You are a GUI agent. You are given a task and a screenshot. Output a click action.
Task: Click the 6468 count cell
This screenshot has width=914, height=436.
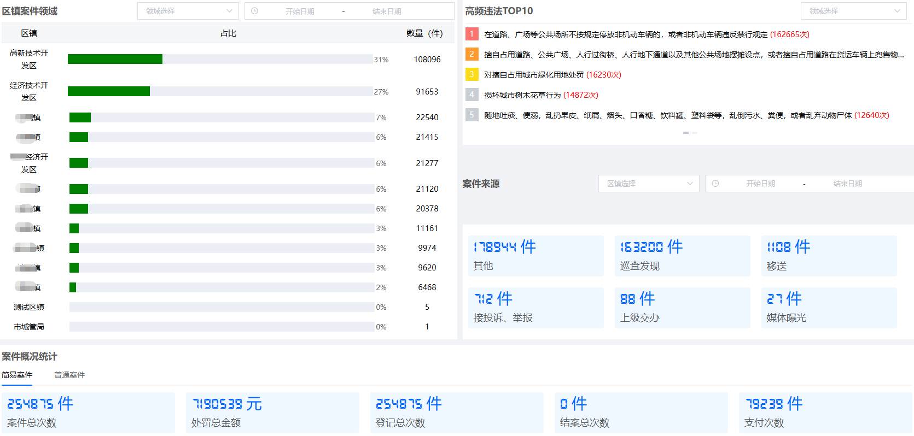tap(427, 287)
